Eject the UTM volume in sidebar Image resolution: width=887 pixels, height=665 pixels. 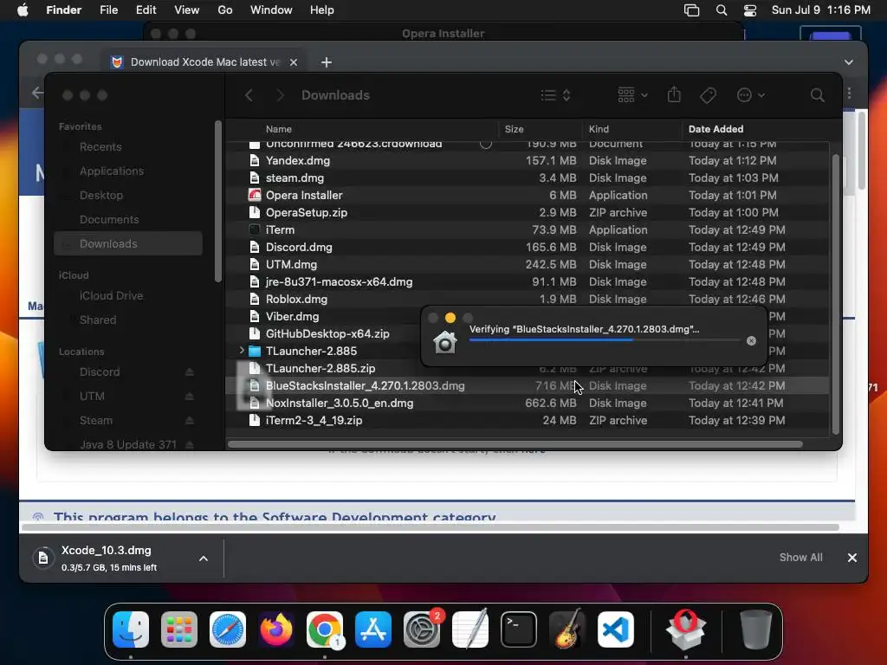pos(190,397)
